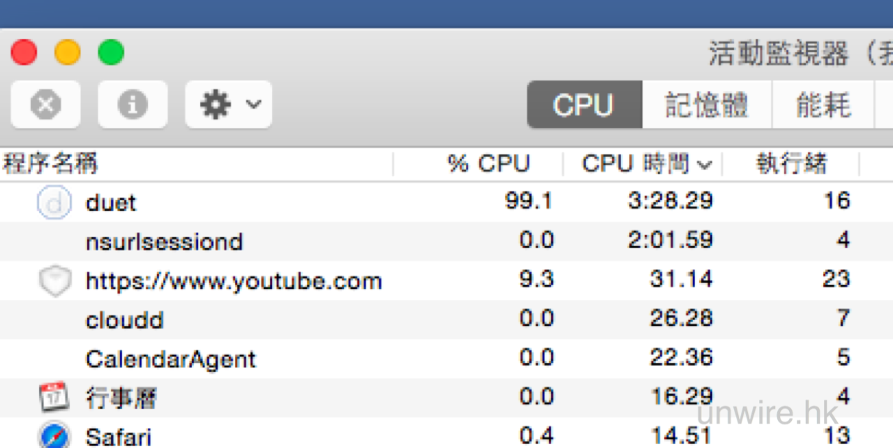Sort by 執行緒 column header
This screenshot has width=893, height=448.
(792, 164)
